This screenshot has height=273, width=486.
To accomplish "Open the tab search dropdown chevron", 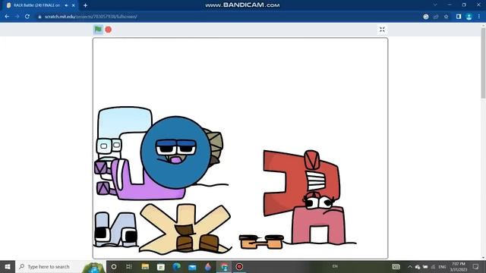I will pyautogui.click(x=435, y=5).
